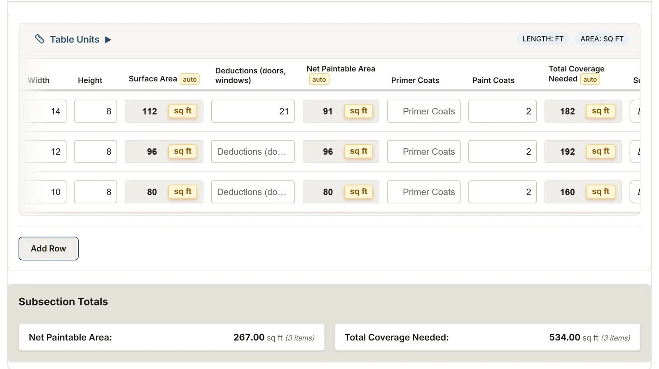Click the 91 sq ft Net Paintable cell

pyautogui.click(x=341, y=111)
